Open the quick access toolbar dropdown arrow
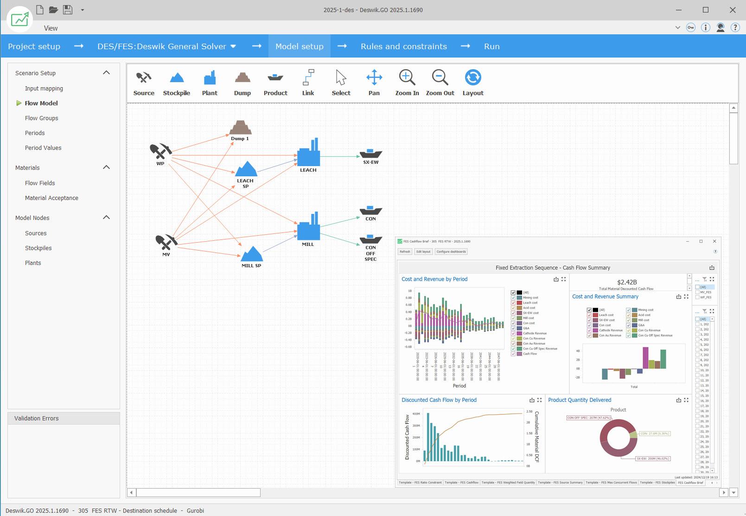 tap(83, 10)
